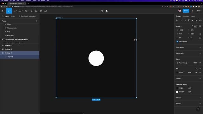Click the align top icon

pos(189,20)
